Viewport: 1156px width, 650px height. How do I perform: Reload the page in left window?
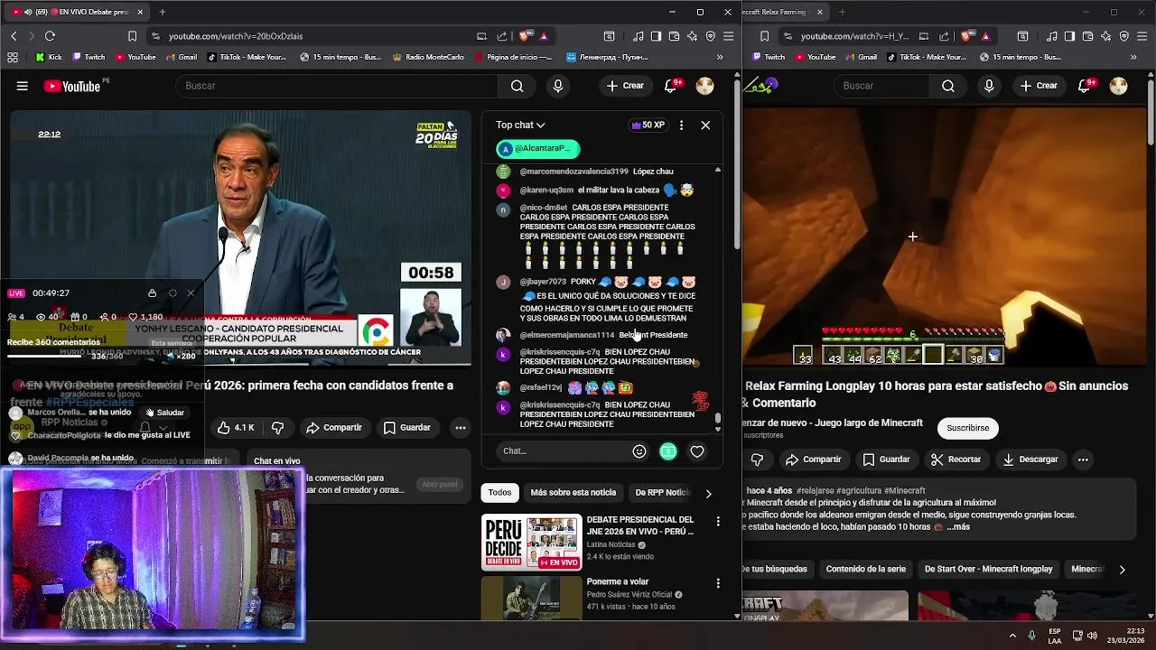[x=50, y=36]
